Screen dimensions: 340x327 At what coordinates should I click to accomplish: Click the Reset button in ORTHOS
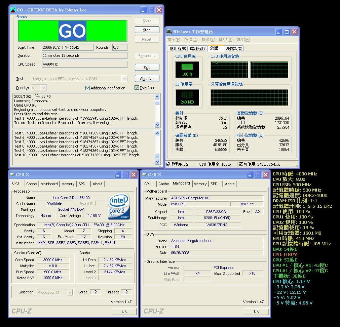(x=147, y=39)
